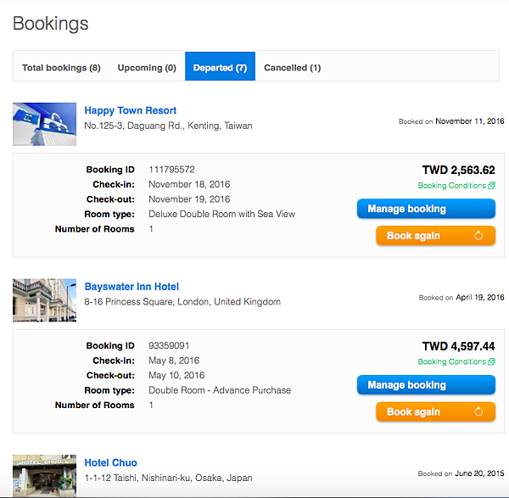
Task: Open the Hotel Chuo thumbnail photo
Action: 44,476
